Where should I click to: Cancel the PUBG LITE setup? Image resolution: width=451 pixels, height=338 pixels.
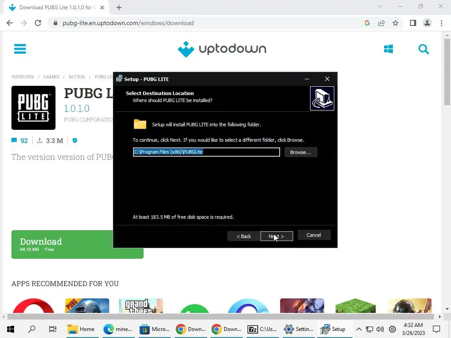[314, 235]
